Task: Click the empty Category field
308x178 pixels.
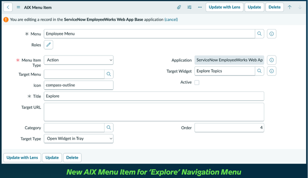Action: [74, 128]
